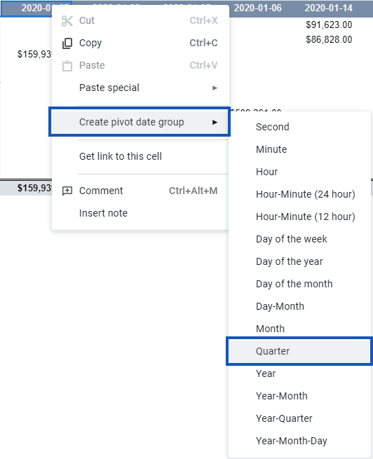Select Month grouping option
Viewport: 373px width, 459px height.
pos(270,329)
